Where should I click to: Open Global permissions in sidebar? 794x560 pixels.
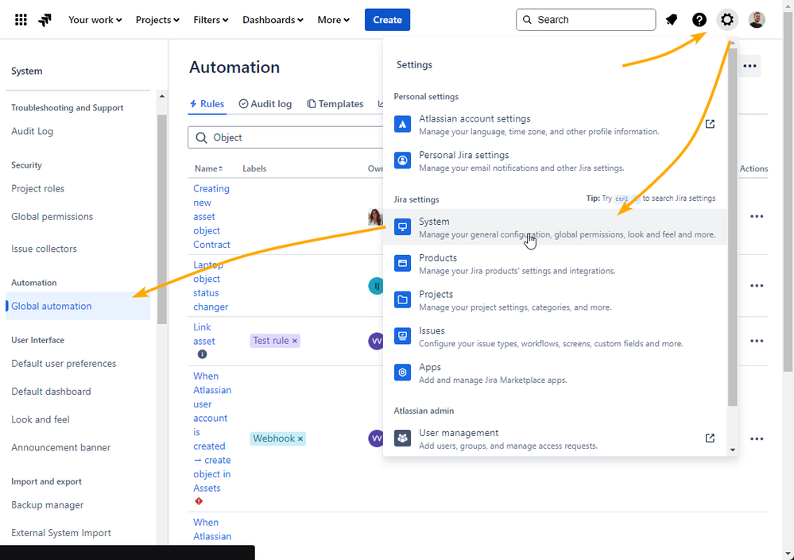point(52,217)
